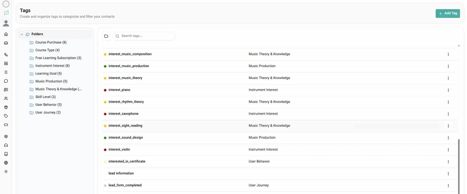
Task: Select the Course Type (4) folder
Action: click(45, 50)
